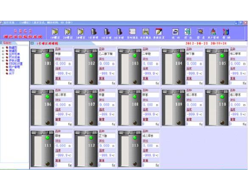Select the 关于 item in the navigation tree
Viewport: 248px width, 193px height.
click(11, 73)
